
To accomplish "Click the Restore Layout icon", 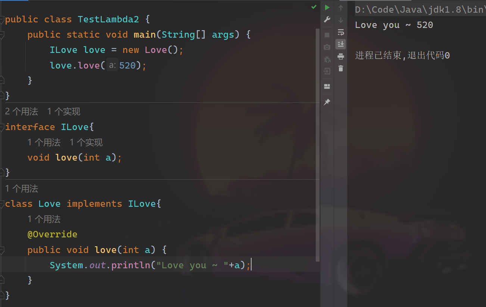I will pos(327,86).
